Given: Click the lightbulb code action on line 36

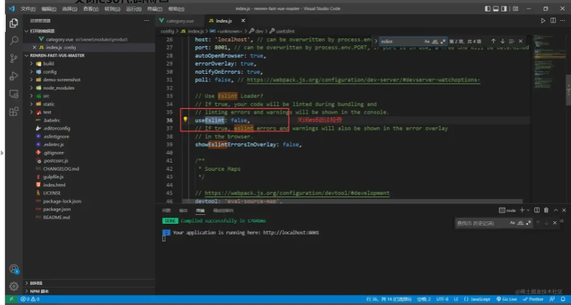Looking at the screenshot, I should 185,120.
